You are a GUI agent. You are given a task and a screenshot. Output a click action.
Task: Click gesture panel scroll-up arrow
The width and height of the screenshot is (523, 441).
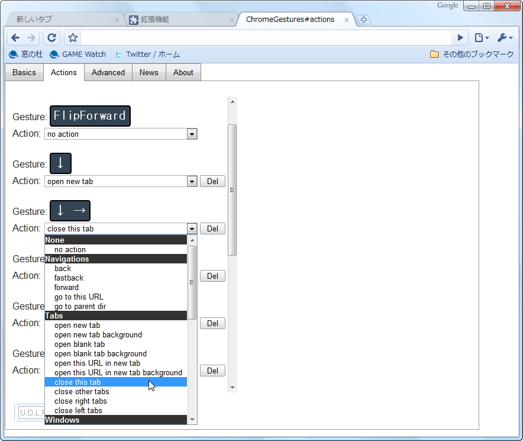233,101
